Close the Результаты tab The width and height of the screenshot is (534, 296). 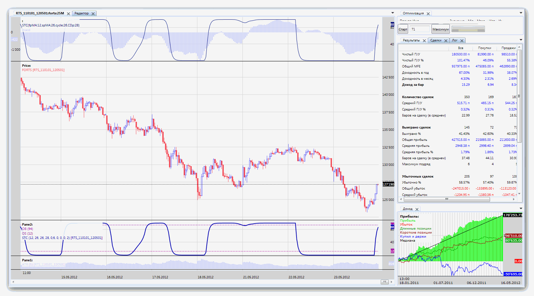click(x=424, y=41)
